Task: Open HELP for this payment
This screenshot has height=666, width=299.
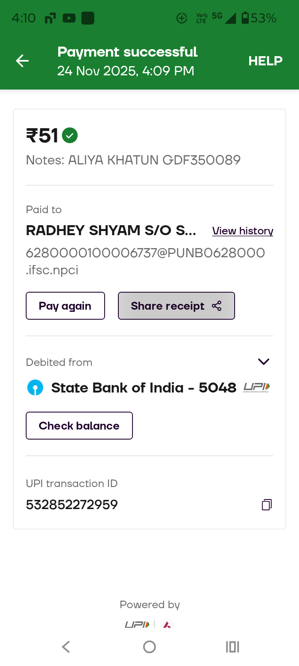Action: pos(265,61)
